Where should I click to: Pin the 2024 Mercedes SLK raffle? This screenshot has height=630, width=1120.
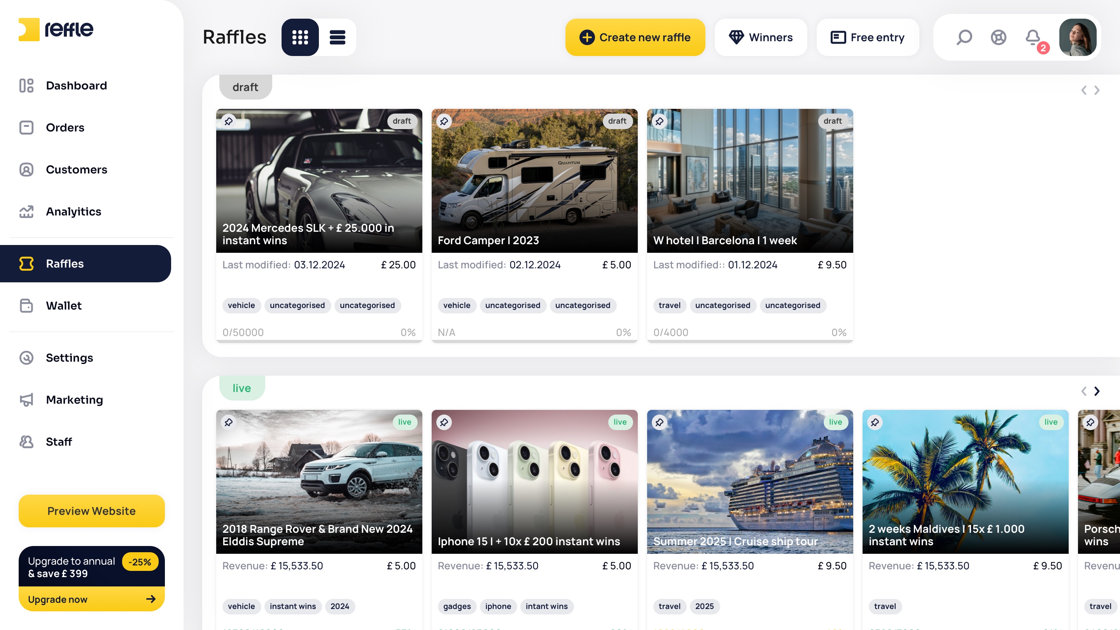point(229,121)
